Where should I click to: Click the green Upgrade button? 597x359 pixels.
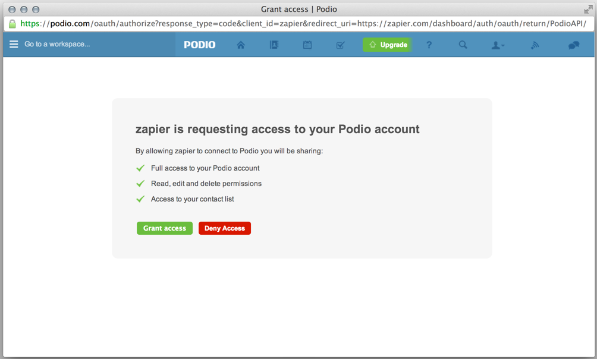[387, 45]
